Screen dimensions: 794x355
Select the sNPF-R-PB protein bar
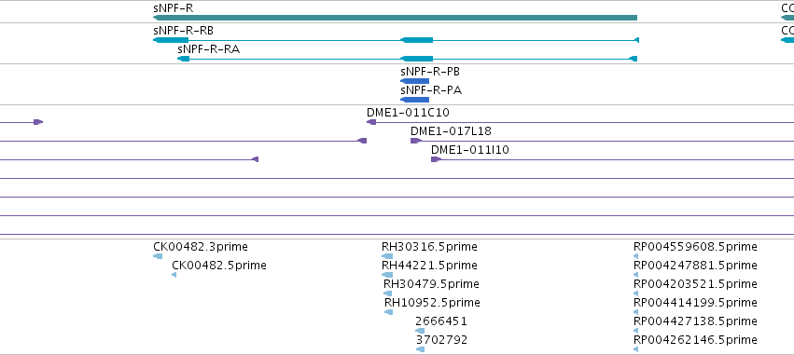tap(414, 81)
